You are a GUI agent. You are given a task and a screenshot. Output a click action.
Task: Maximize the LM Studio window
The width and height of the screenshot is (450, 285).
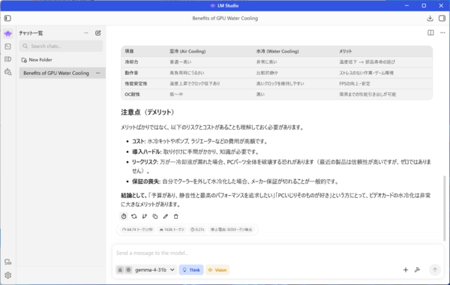424,6
